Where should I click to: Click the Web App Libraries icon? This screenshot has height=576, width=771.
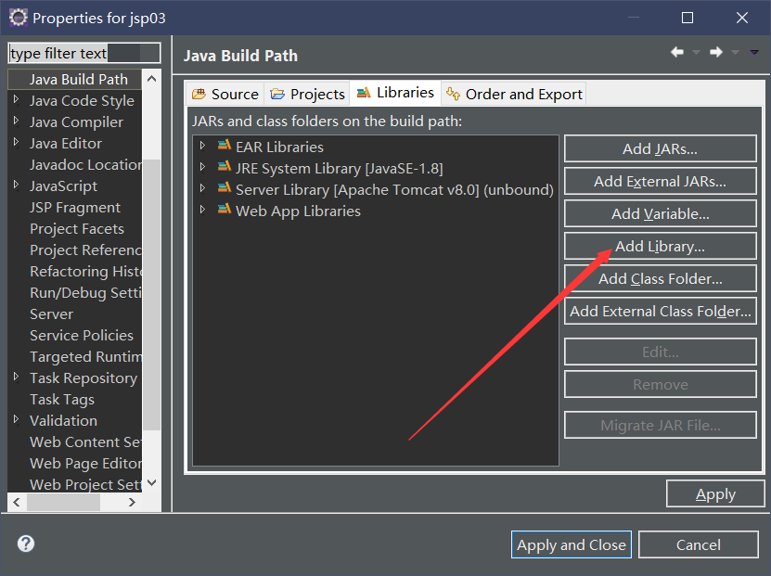(x=225, y=210)
